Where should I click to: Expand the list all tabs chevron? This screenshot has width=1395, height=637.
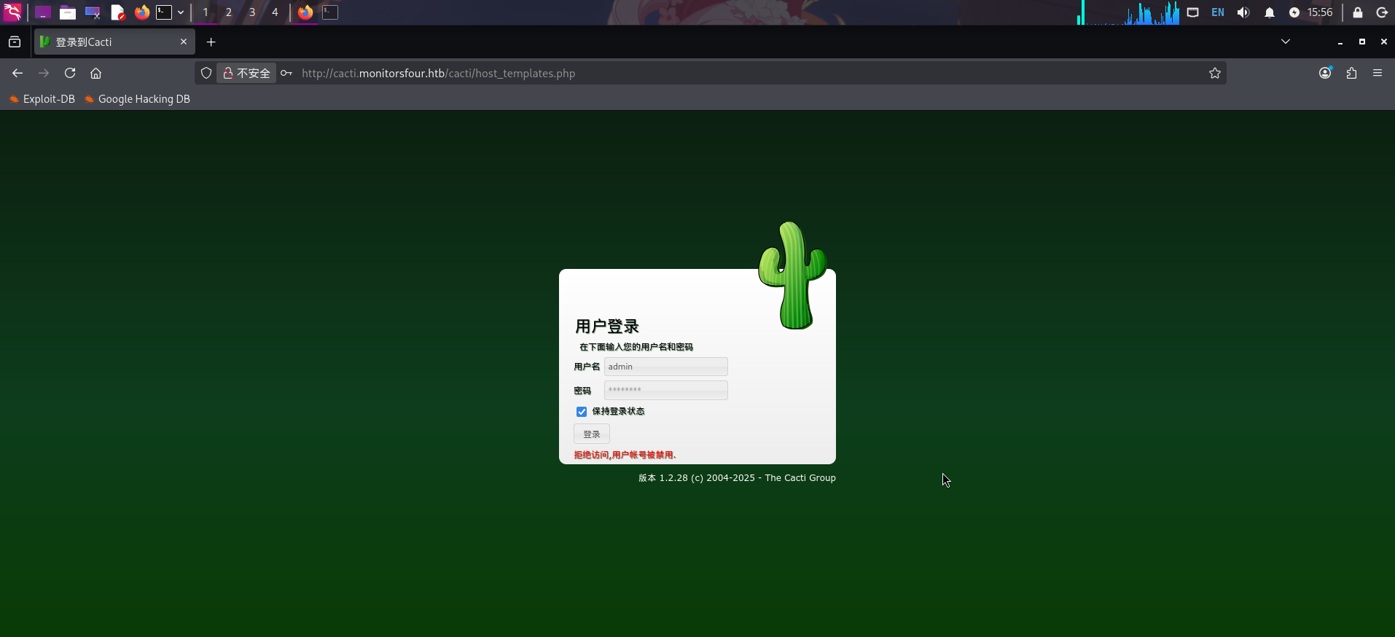(1286, 42)
